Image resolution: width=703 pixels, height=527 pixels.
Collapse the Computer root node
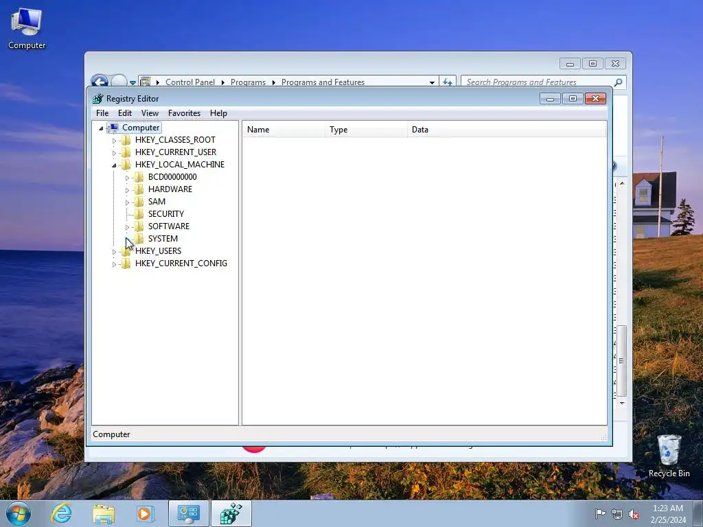click(101, 128)
